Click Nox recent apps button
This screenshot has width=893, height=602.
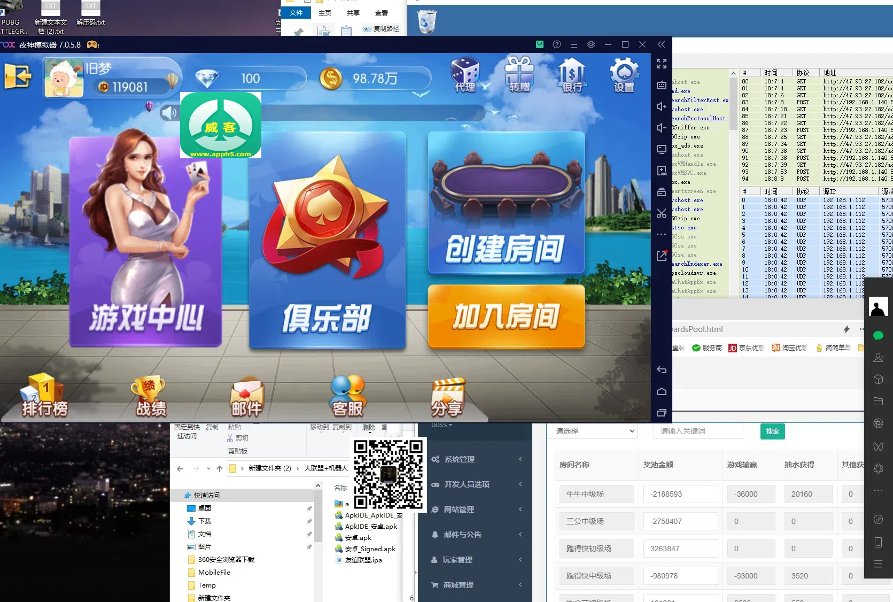tap(662, 413)
